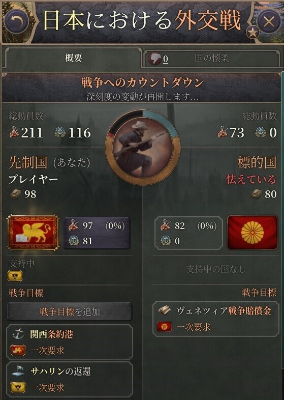284x400 pixels.
Task: Click the gold bars reparations icon
Action: click(165, 311)
